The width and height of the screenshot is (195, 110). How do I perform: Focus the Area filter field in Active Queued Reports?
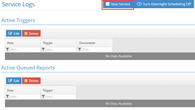25,97
